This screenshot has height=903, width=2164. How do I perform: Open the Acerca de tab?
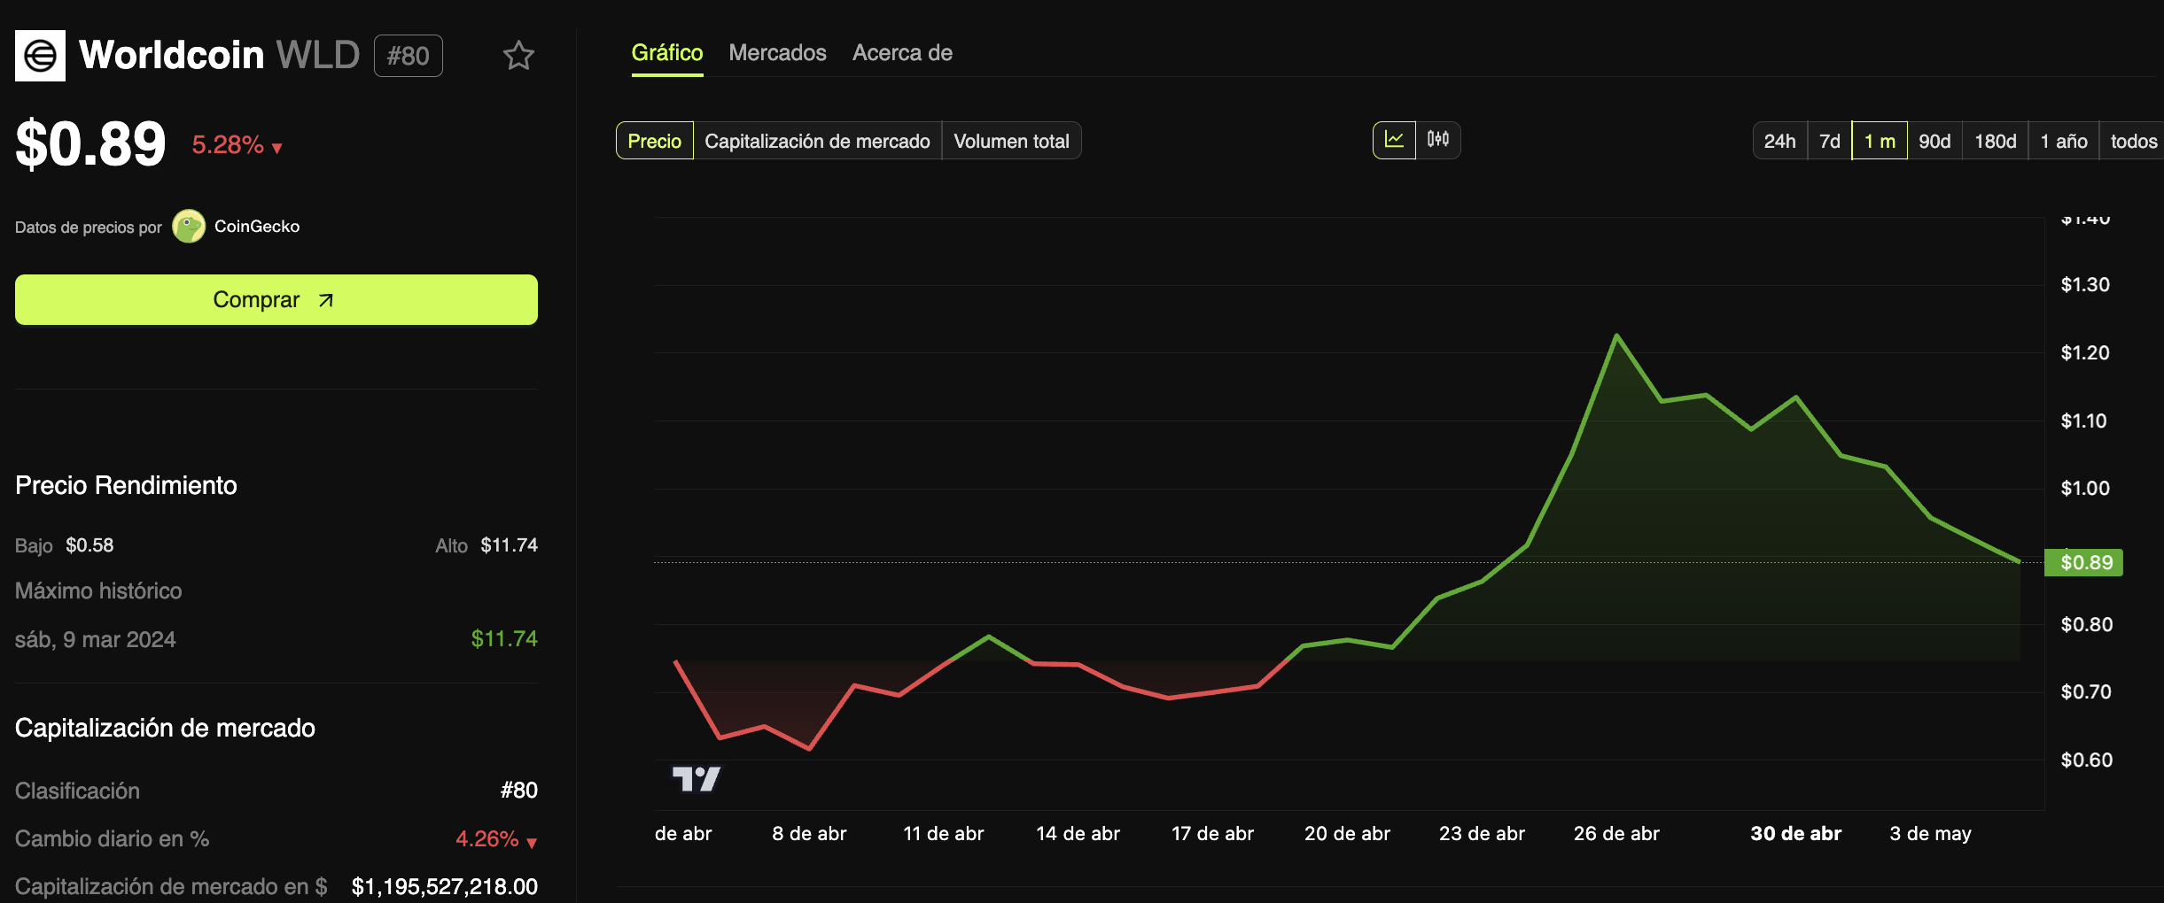[902, 53]
